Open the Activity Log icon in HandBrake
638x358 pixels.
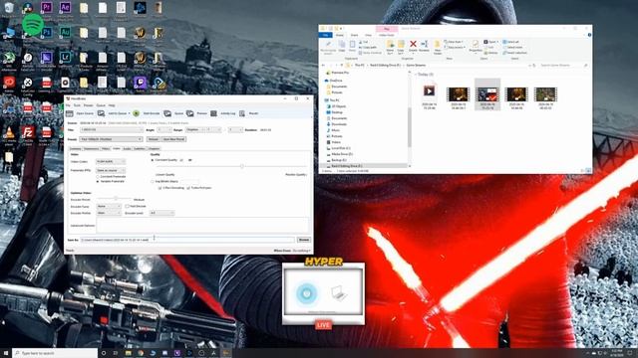coord(213,113)
